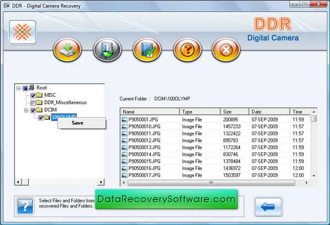This screenshot has width=330, height=225.
Task: Click image icon of P90500016.JPG
Action: click(x=125, y=168)
